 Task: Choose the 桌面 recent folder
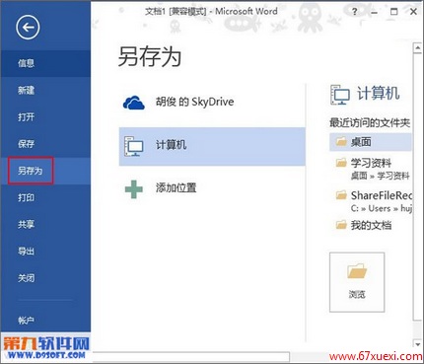(371, 142)
